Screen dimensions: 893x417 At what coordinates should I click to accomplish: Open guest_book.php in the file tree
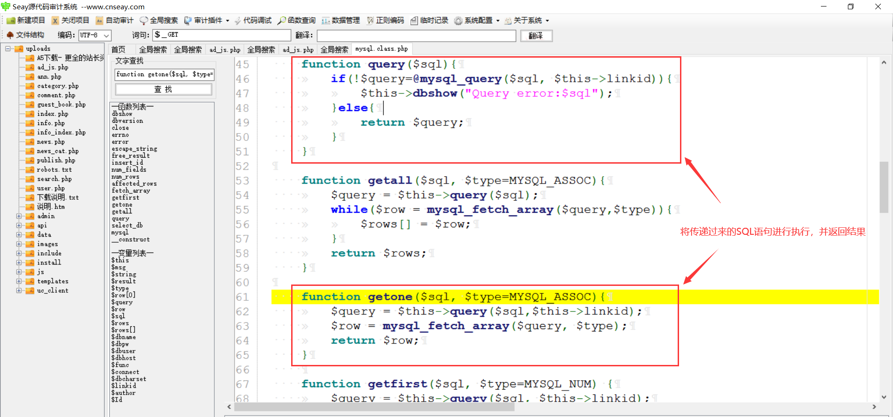(x=61, y=105)
